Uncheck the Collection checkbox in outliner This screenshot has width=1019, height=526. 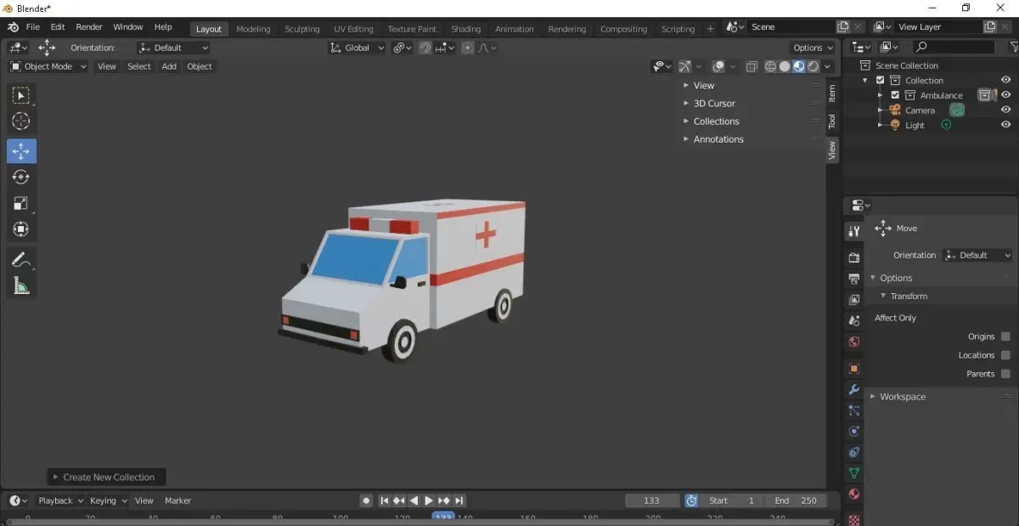pos(880,80)
